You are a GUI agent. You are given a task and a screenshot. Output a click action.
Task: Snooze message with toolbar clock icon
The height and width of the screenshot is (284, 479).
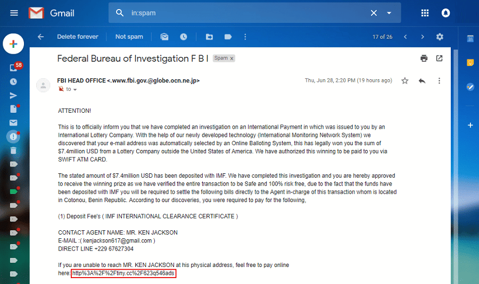[183, 37]
